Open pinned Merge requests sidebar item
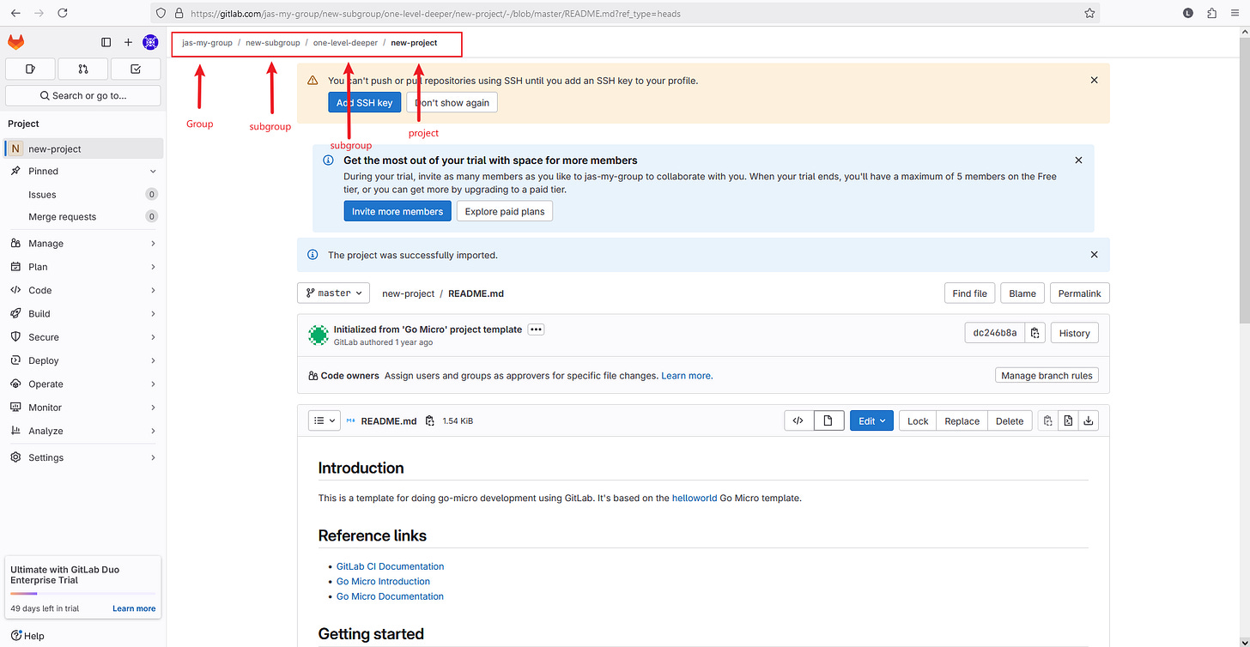Screen dimensions: 1250x647 pyautogui.click(x=83, y=216)
